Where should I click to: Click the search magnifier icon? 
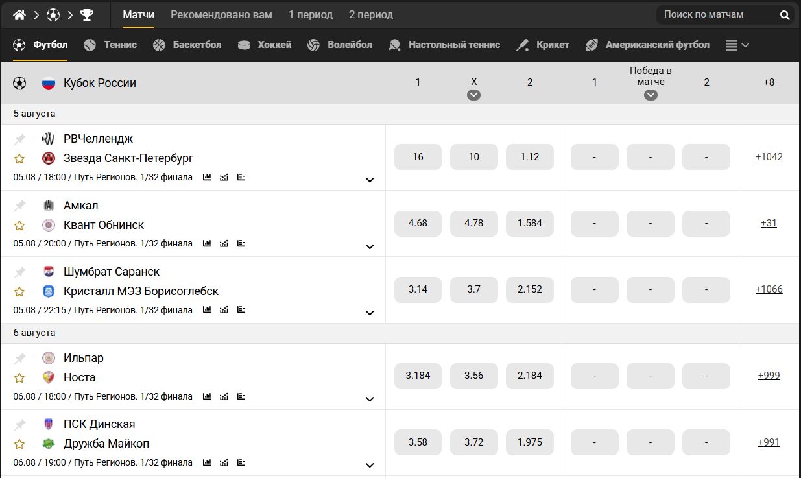785,15
